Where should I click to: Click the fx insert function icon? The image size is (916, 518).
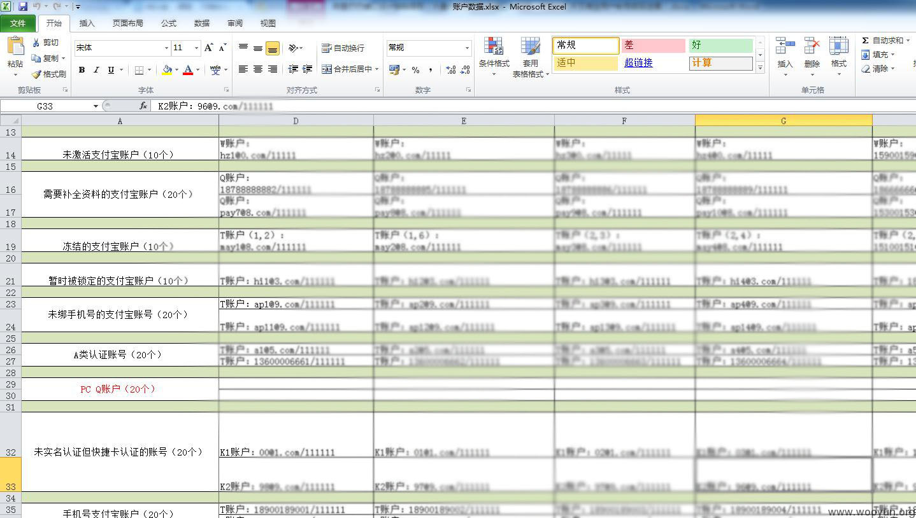[143, 106]
